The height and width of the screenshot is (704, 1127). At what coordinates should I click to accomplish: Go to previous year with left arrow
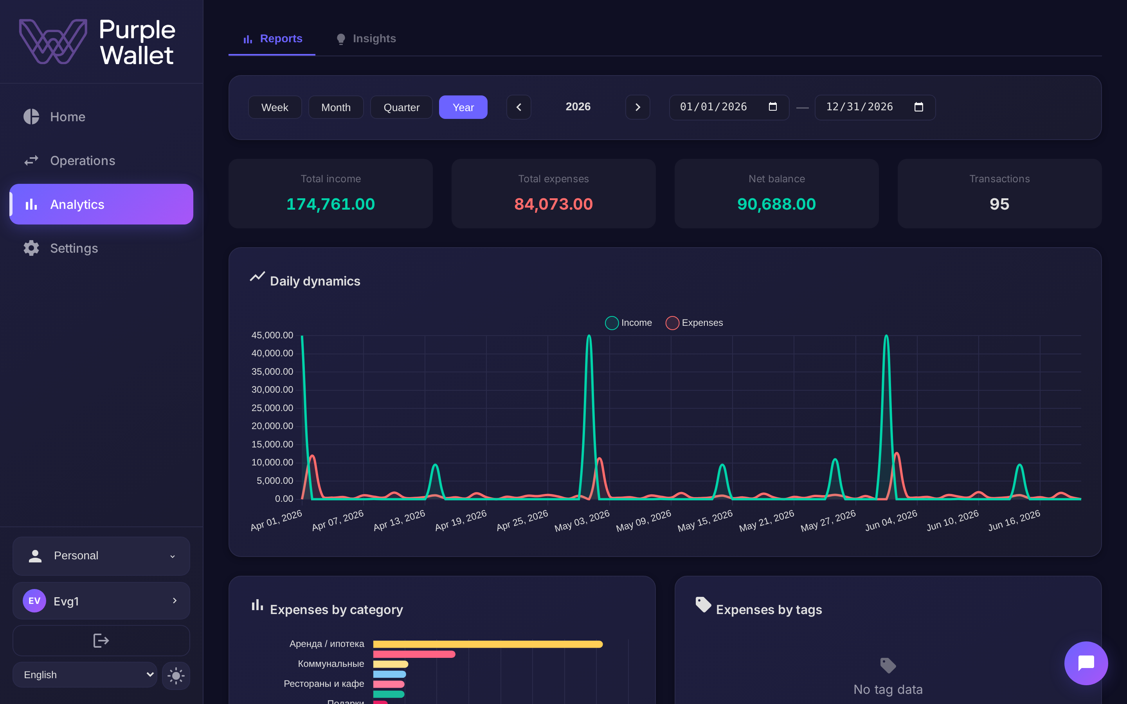coord(519,107)
